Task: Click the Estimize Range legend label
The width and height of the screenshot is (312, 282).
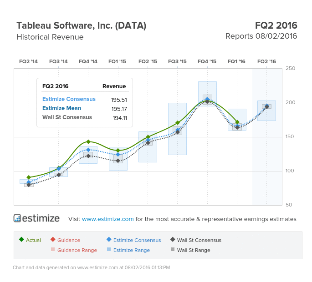Action: [132, 250]
